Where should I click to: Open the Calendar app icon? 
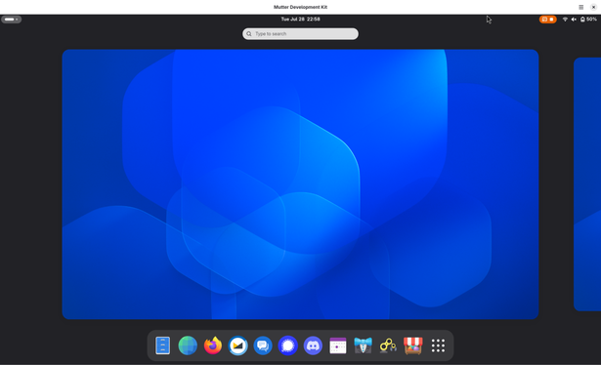click(338, 345)
